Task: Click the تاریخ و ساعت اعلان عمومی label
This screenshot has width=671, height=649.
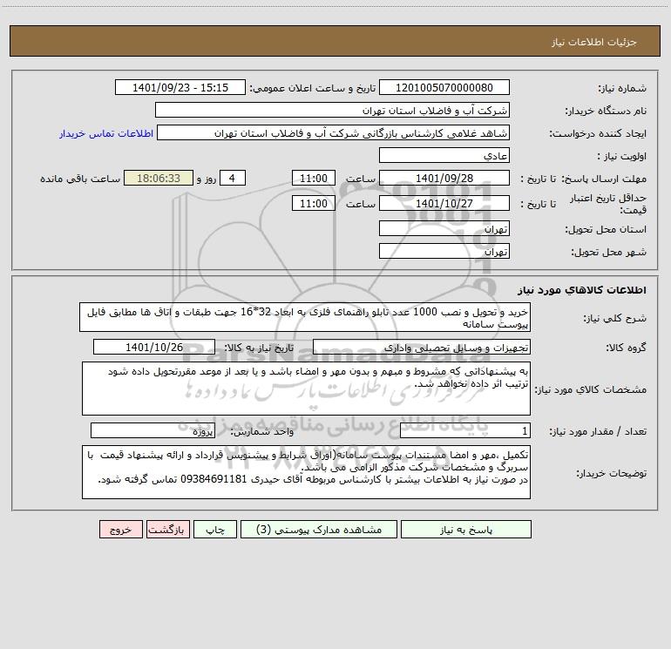Action: click(312, 88)
